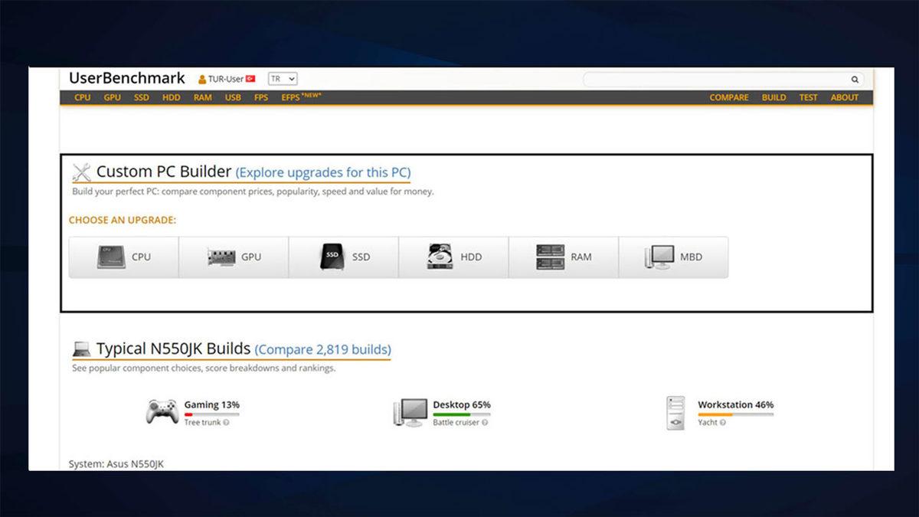Select the USB tab in the top navigation

click(x=232, y=98)
